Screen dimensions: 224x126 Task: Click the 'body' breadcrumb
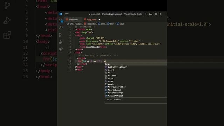tap(112, 24)
